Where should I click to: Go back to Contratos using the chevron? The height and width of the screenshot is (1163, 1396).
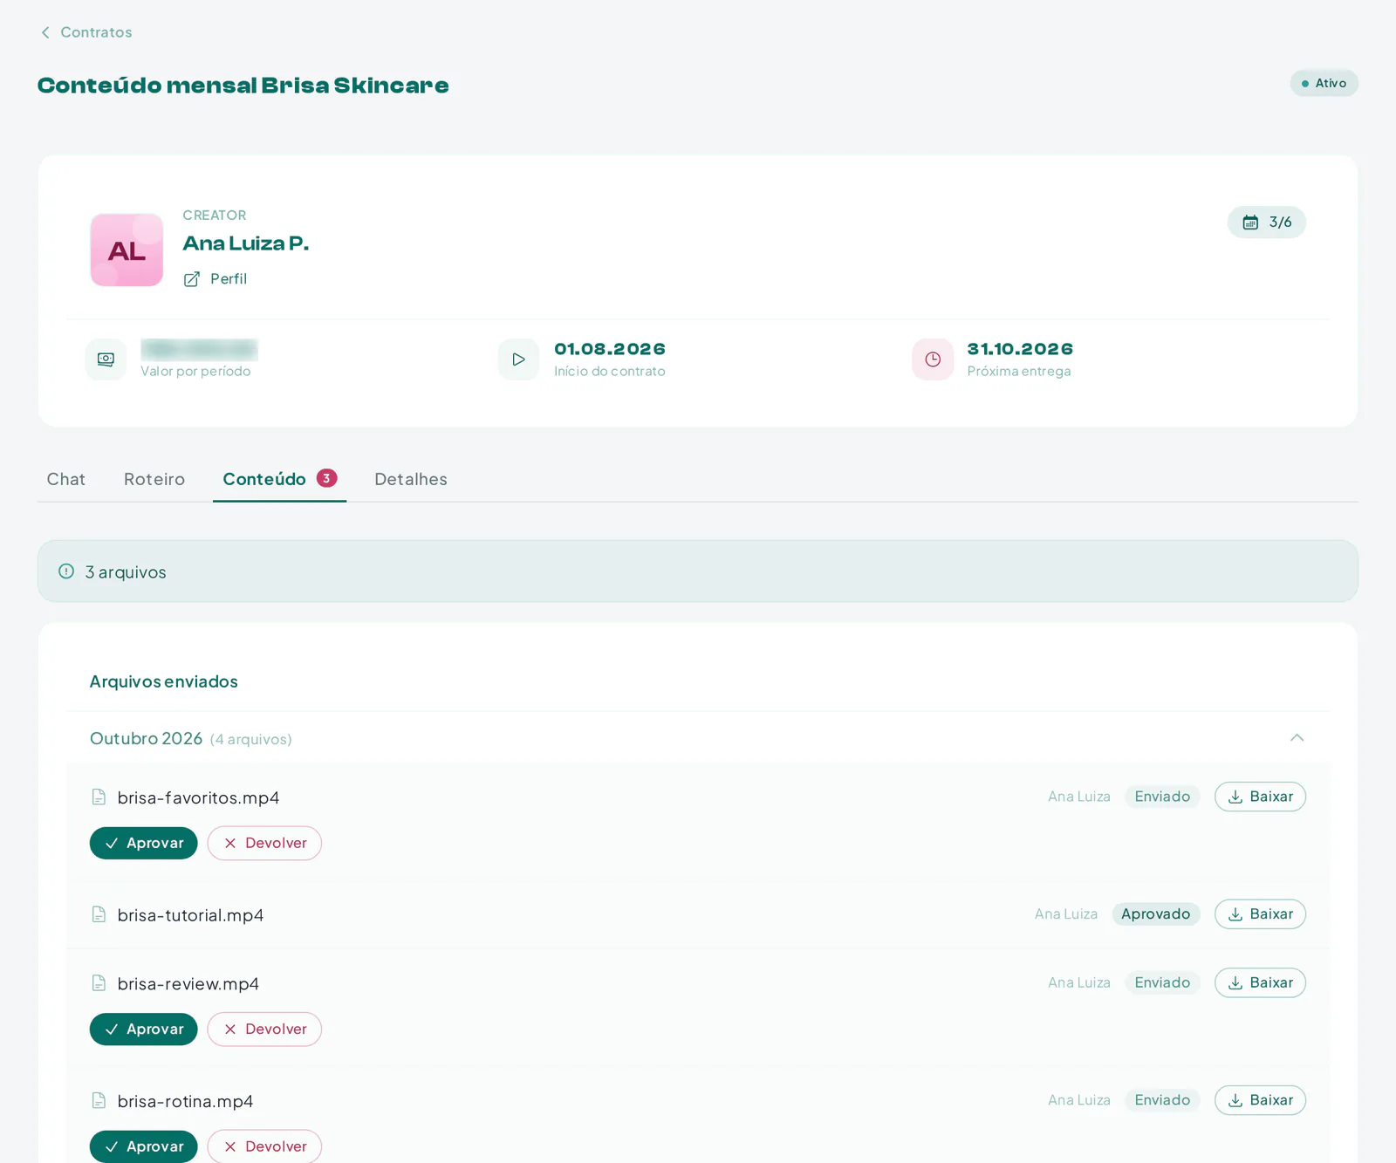45,32
